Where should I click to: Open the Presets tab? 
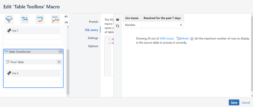[x=93, y=22]
